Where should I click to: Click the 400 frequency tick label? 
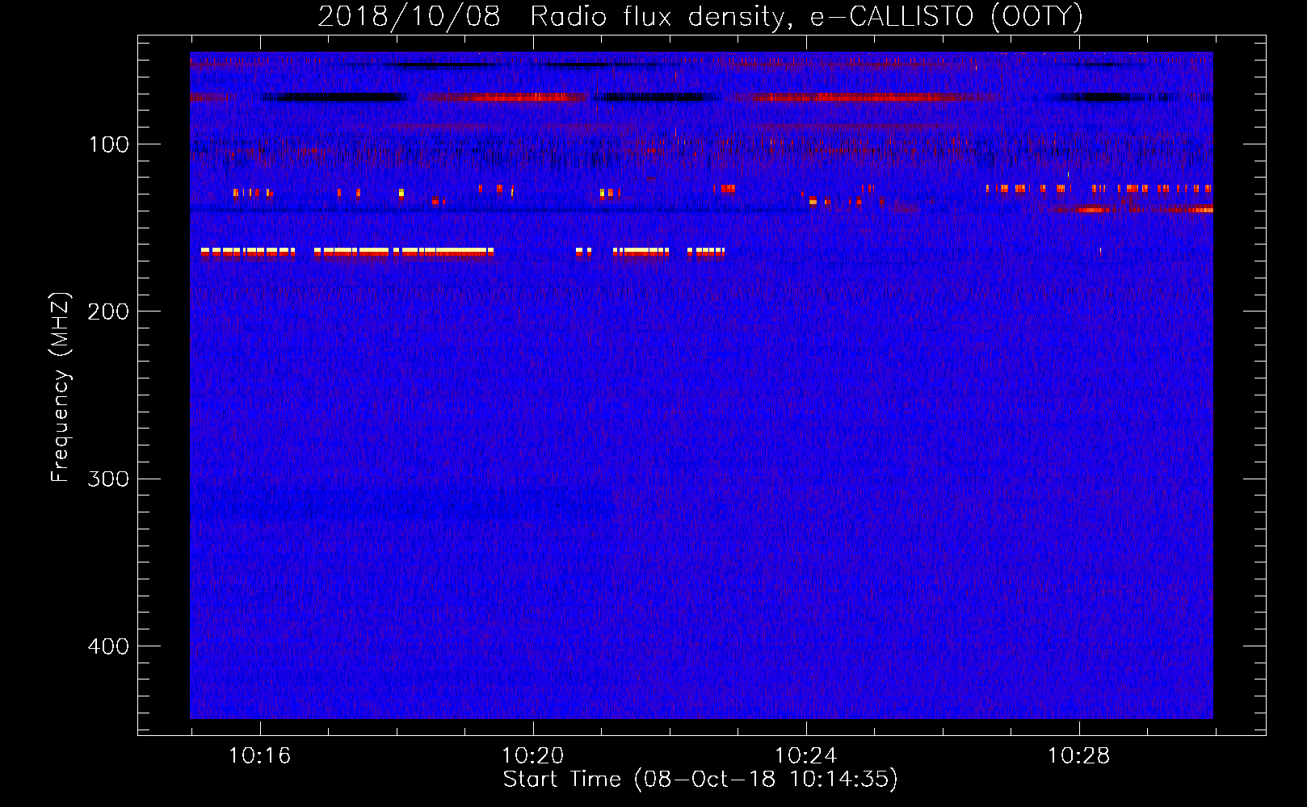tap(109, 646)
